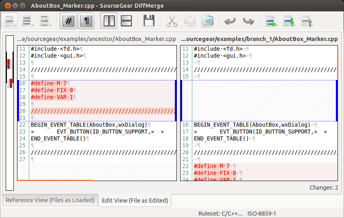Switch to side-by-side vertical split layout
The image size is (344, 218).
tap(109, 21)
